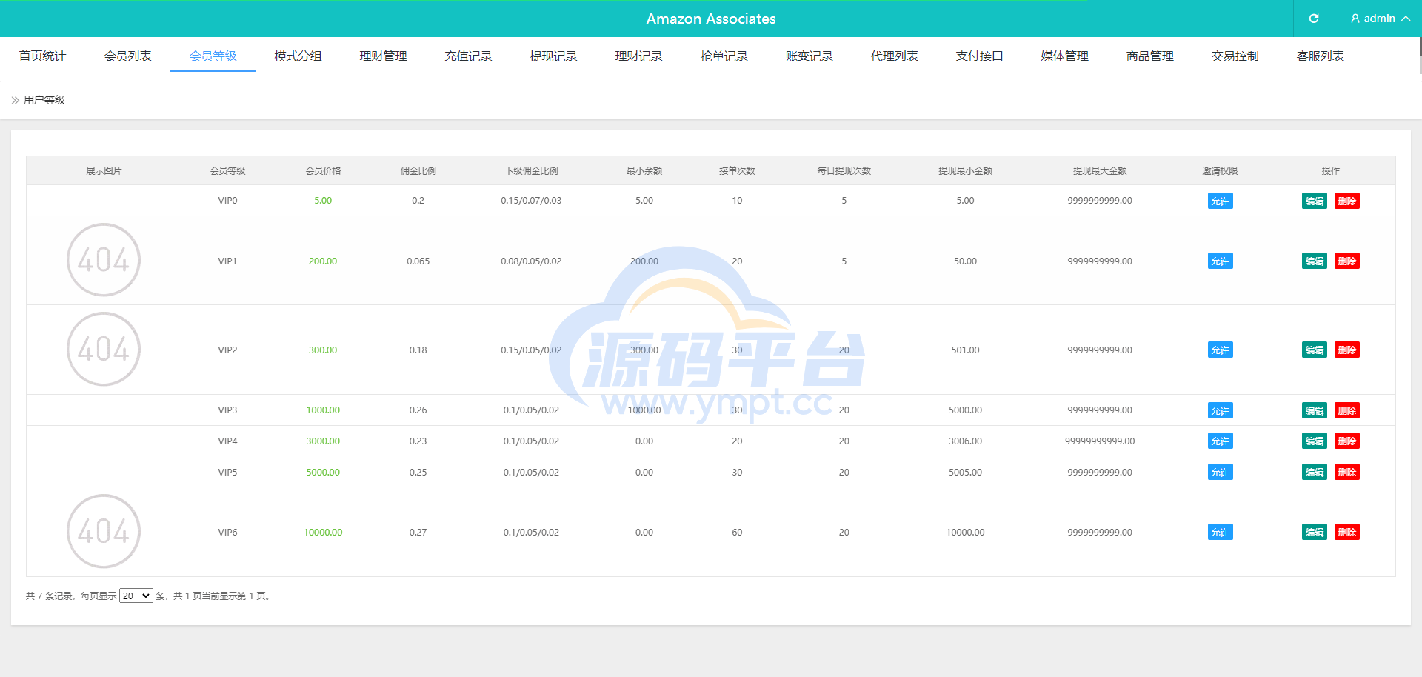Click 编辑 for VIP2
This screenshot has height=677, width=1422.
click(x=1315, y=350)
